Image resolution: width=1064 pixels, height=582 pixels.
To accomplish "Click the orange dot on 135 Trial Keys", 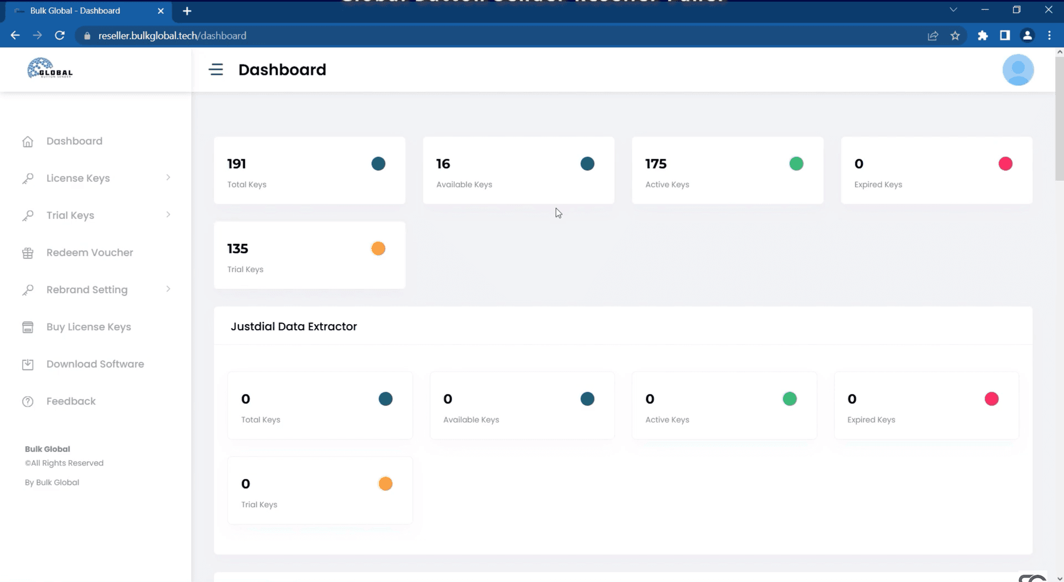I will click(x=378, y=248).
